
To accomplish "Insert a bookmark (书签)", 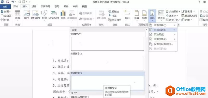I will tap(113, 16).
